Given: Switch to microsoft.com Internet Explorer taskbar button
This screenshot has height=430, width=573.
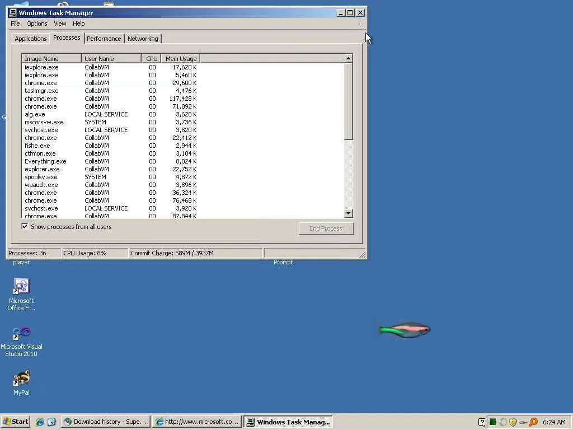Looking at the screenshot, I should (x=196, y=422).
